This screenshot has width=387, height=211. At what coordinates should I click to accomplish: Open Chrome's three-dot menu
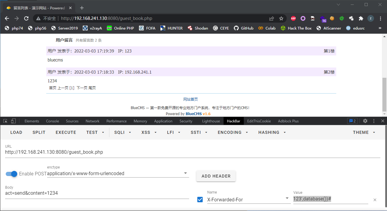[x=380, y=18]
